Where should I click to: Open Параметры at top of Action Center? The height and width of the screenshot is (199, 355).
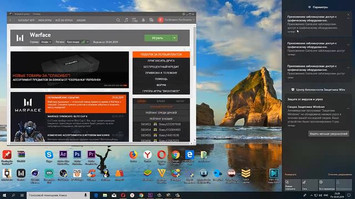[318, 7]
